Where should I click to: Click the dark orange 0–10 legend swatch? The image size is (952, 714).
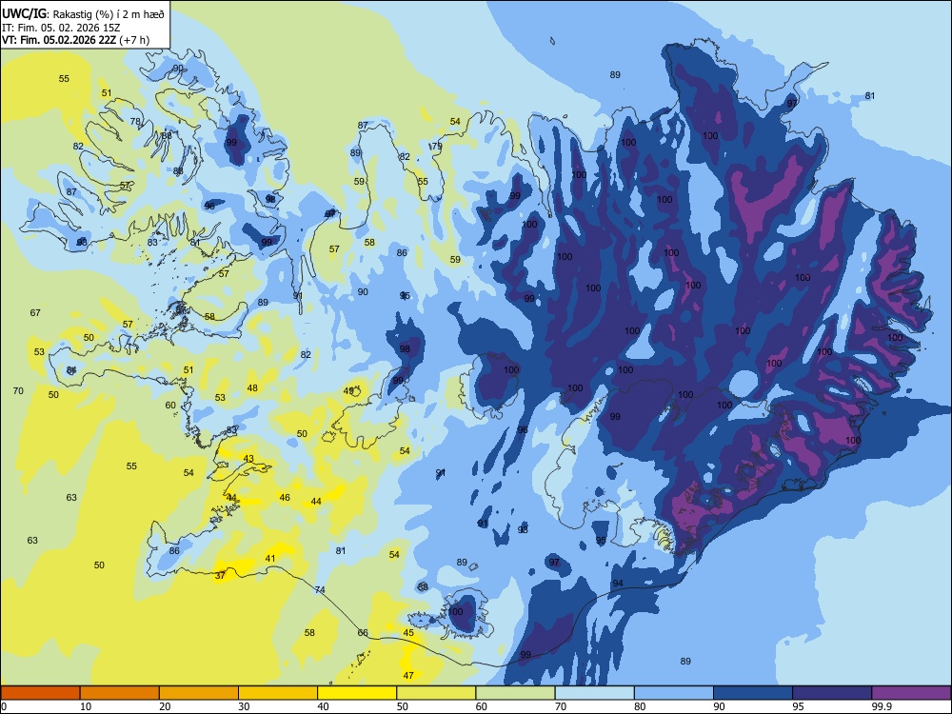(40, 693)
